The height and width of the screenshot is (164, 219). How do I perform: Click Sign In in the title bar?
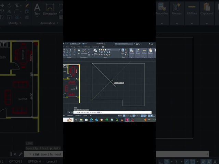point(139,44)
